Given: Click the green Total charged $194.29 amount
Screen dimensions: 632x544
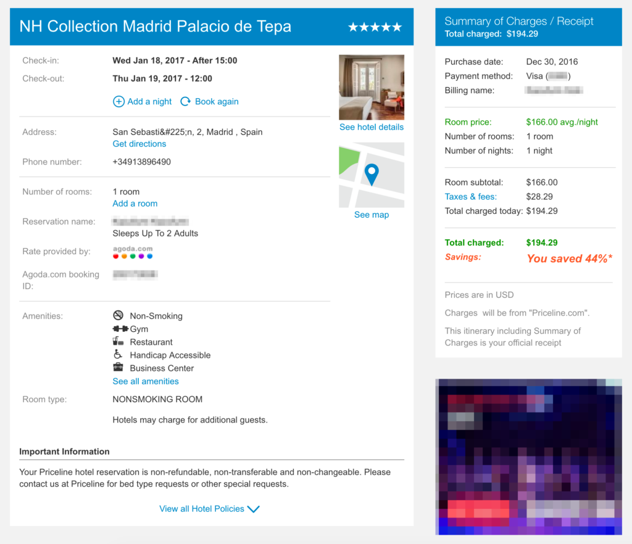Looking at the screenshot, I should [542, 243].
